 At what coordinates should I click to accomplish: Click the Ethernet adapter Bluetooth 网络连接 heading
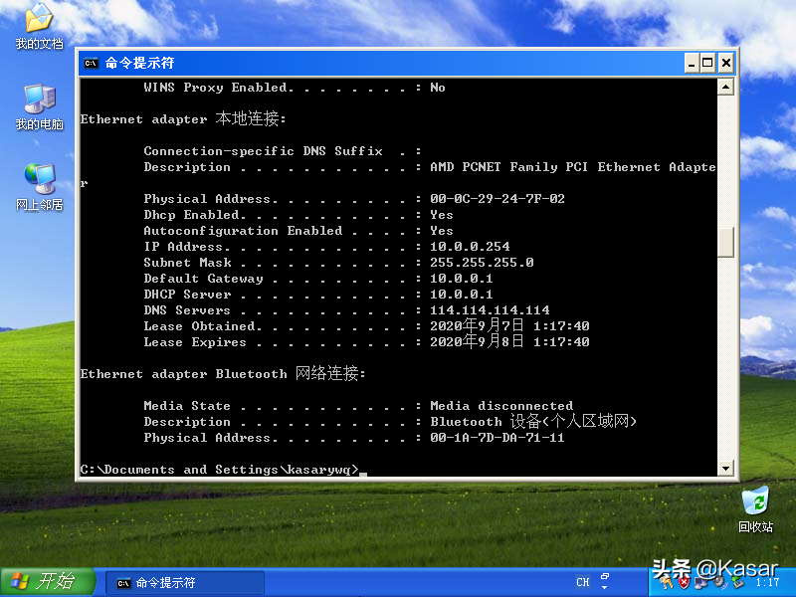tap(223, 373)
